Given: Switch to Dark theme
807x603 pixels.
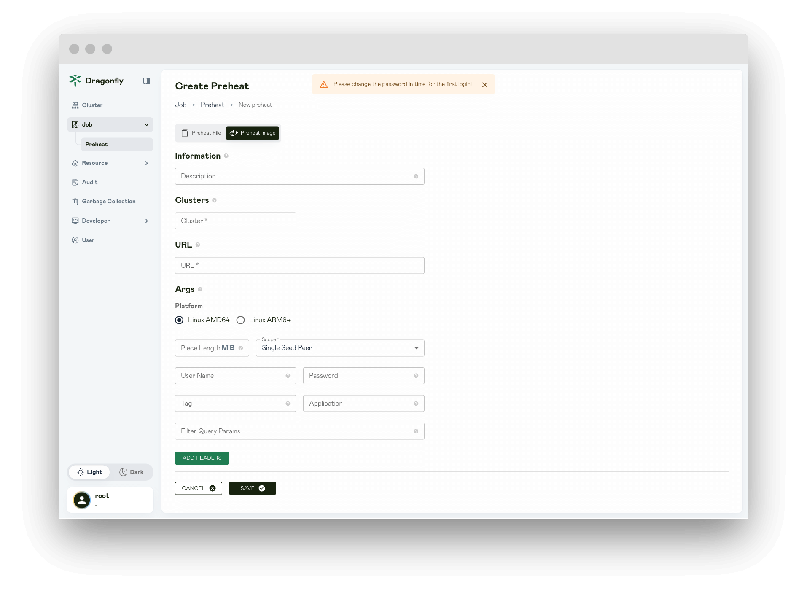Looking at the screenshot, I should (132, 472).
